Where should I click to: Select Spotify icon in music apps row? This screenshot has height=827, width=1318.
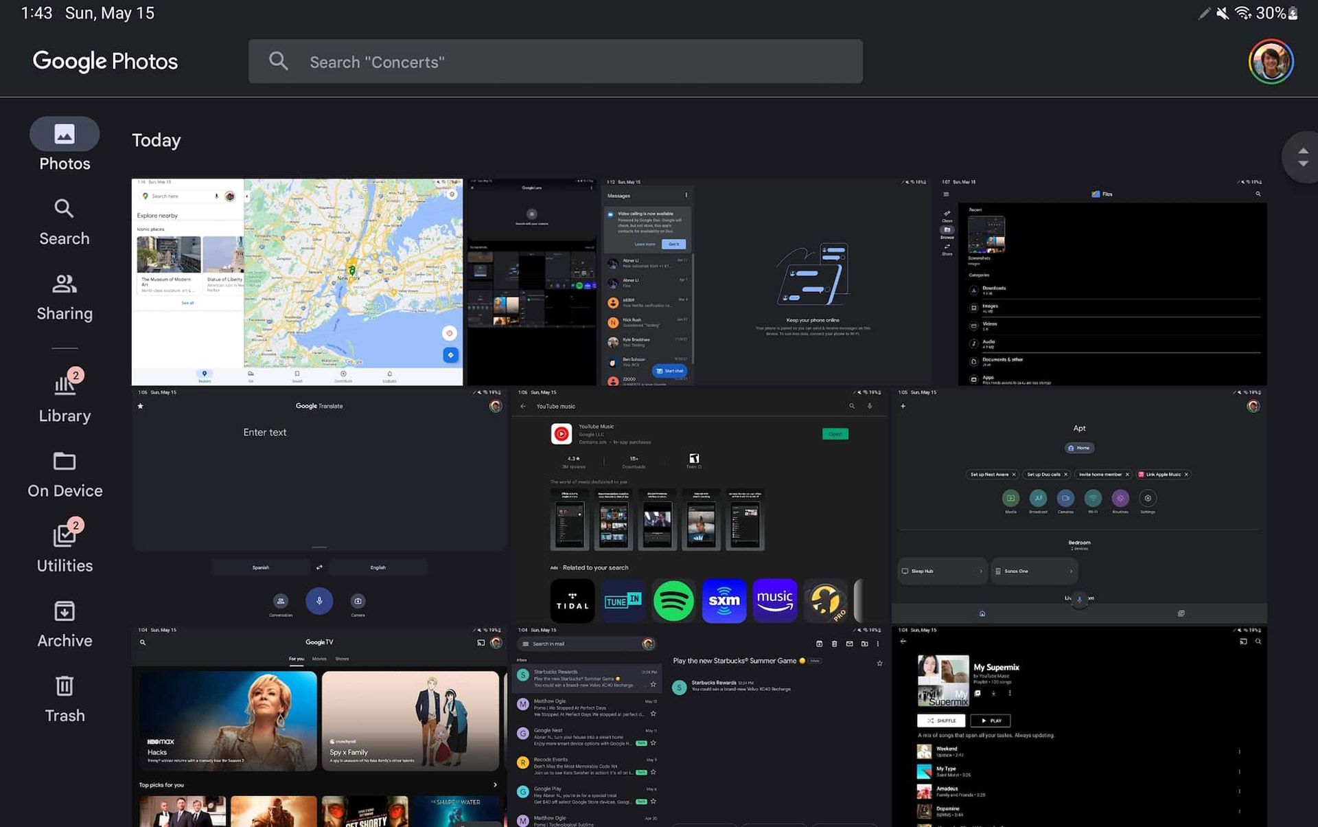coord(673,600)
